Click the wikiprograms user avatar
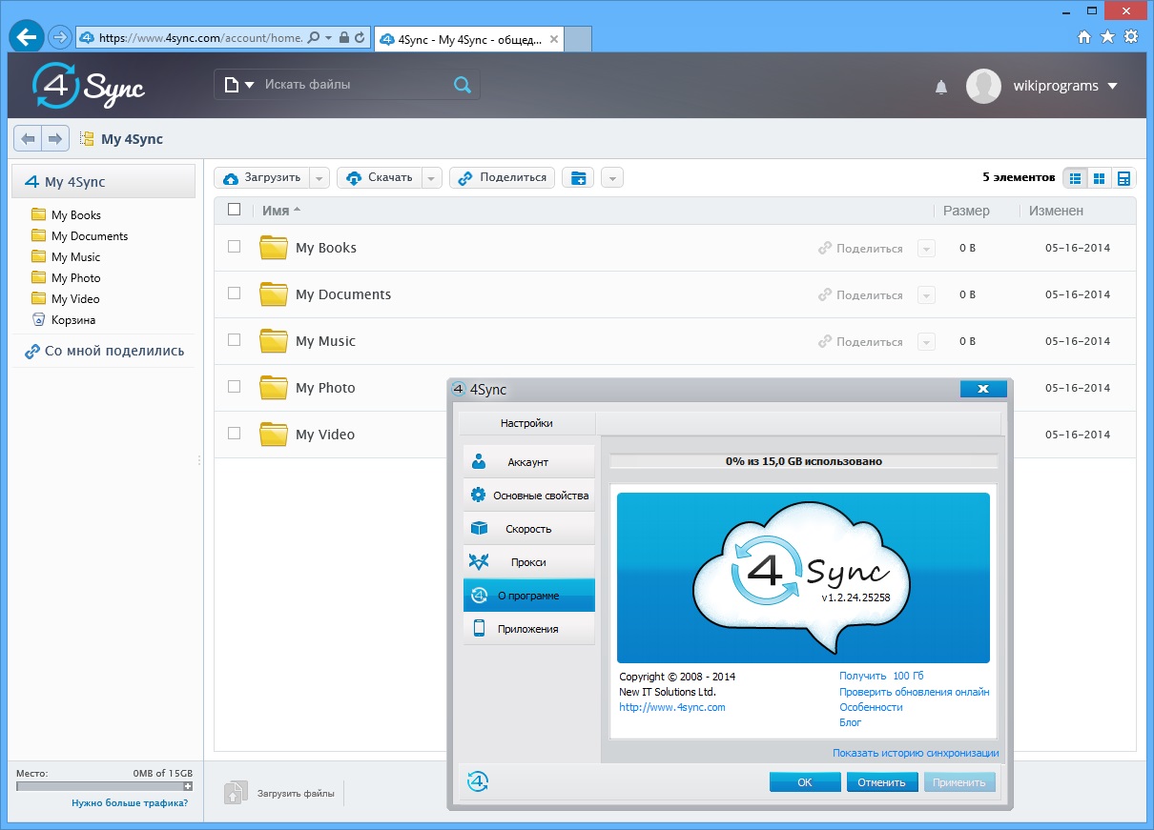The height and width of the screenshot is (830, 1154). point(983,86)
